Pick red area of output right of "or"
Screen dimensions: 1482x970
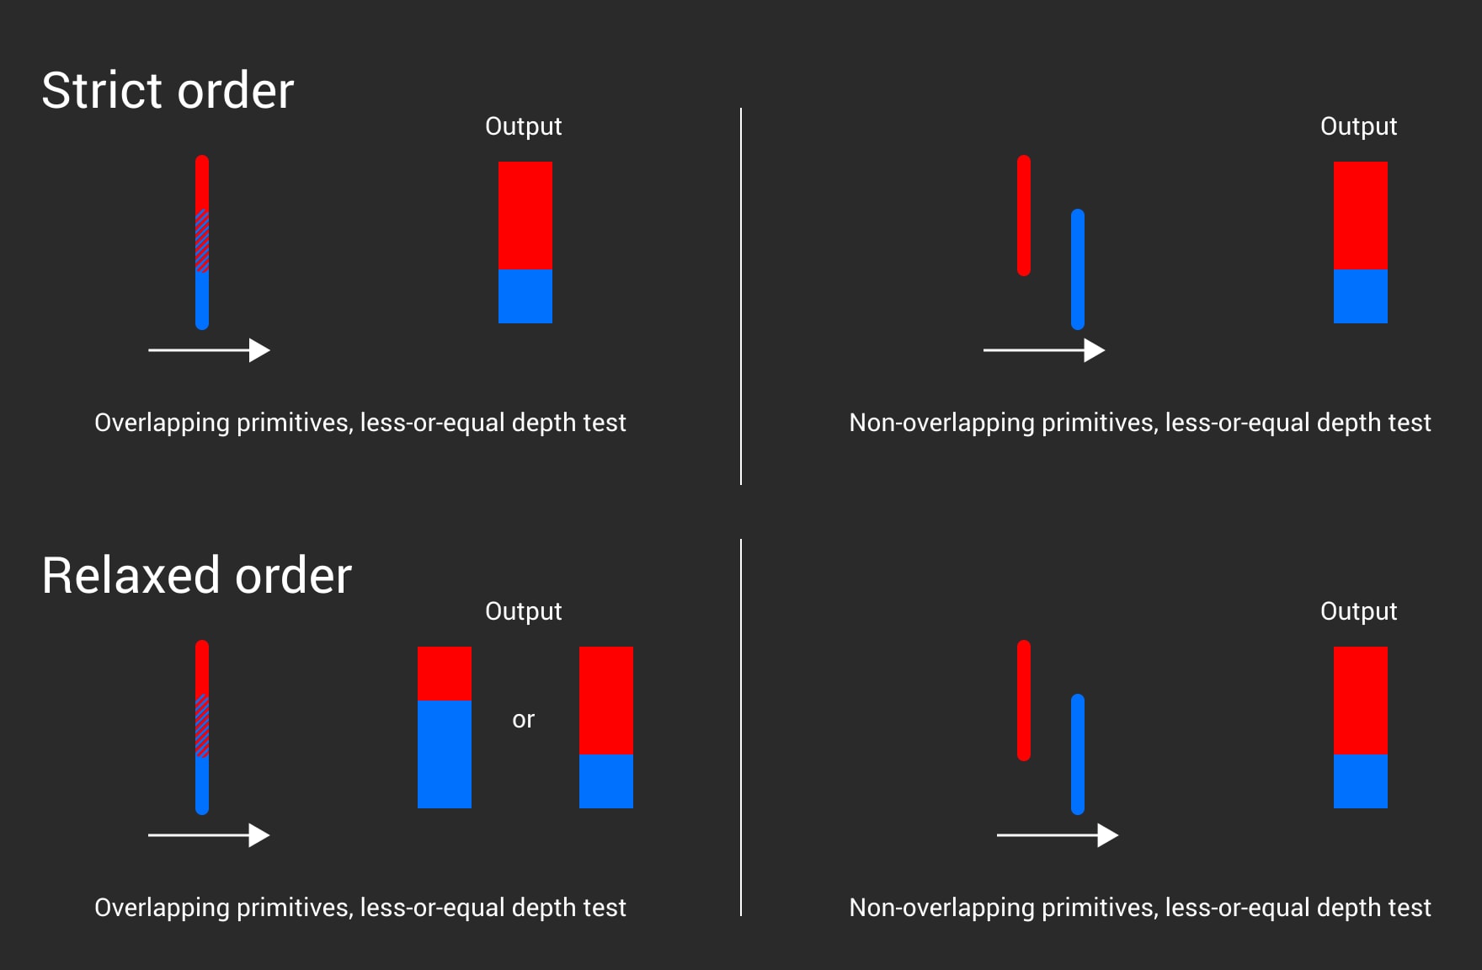coord(606,701)
